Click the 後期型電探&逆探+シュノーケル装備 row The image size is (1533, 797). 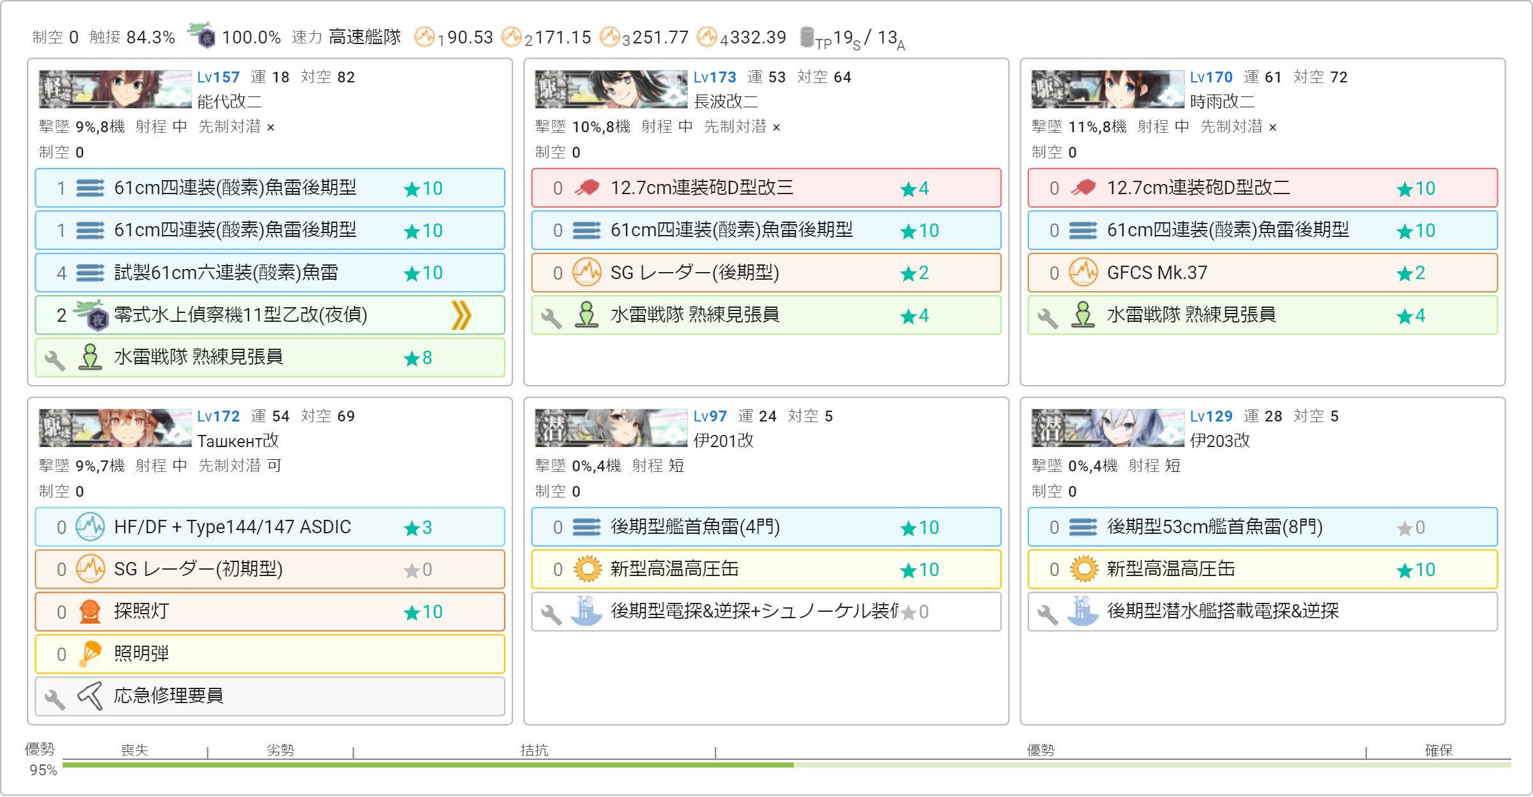[766, 611]
